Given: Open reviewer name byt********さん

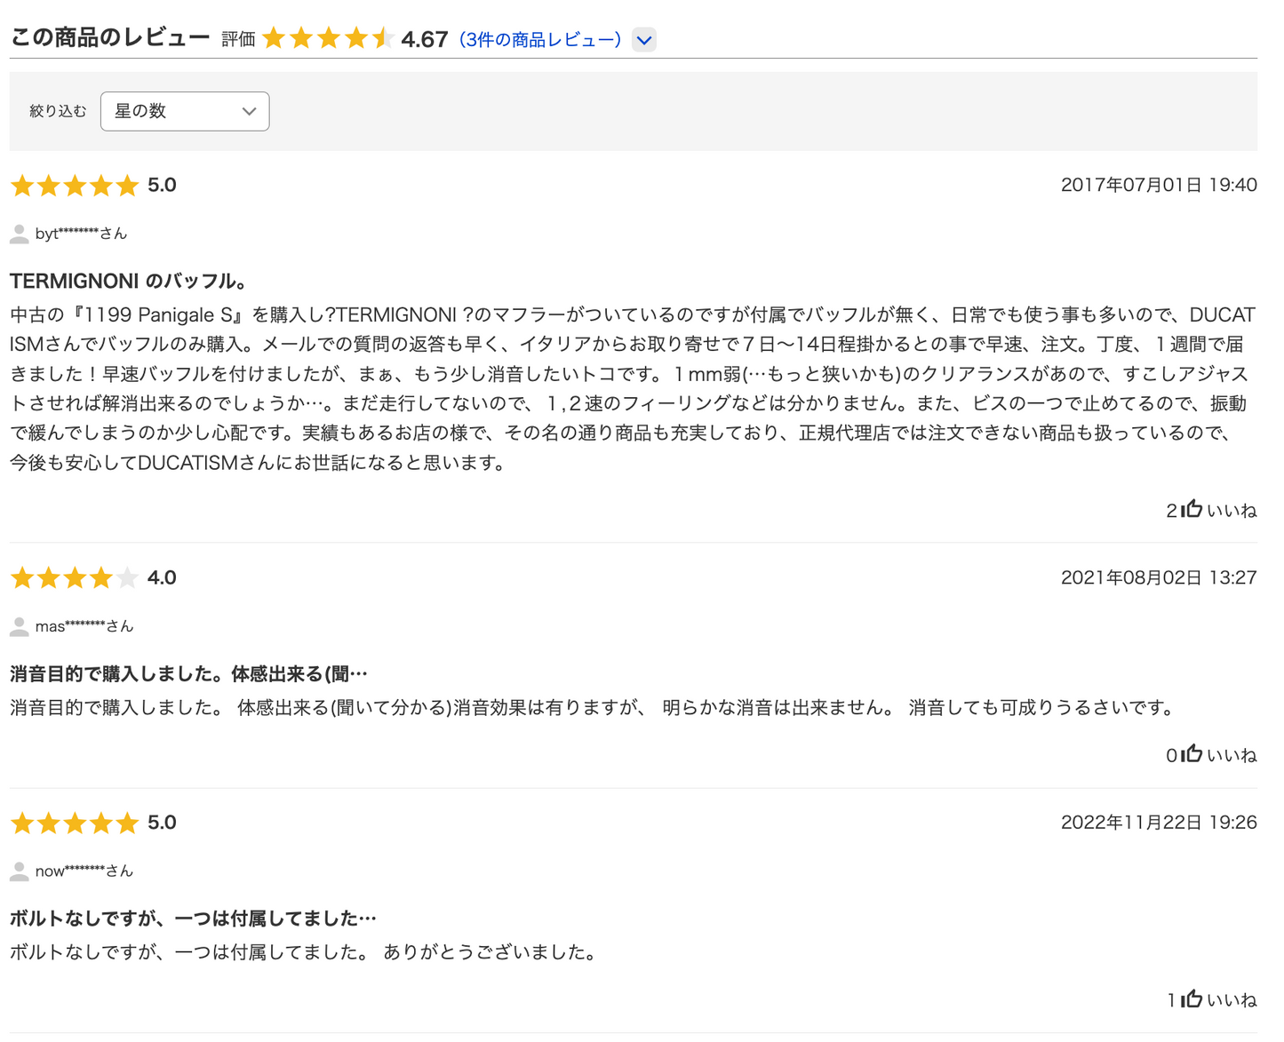Looking at the screenshot, I should (x=81, y=234).
